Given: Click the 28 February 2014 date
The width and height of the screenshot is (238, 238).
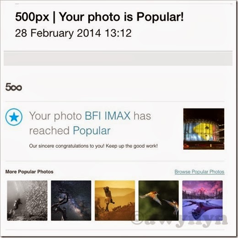Looking at the screenshot, I should coord(58,33).
